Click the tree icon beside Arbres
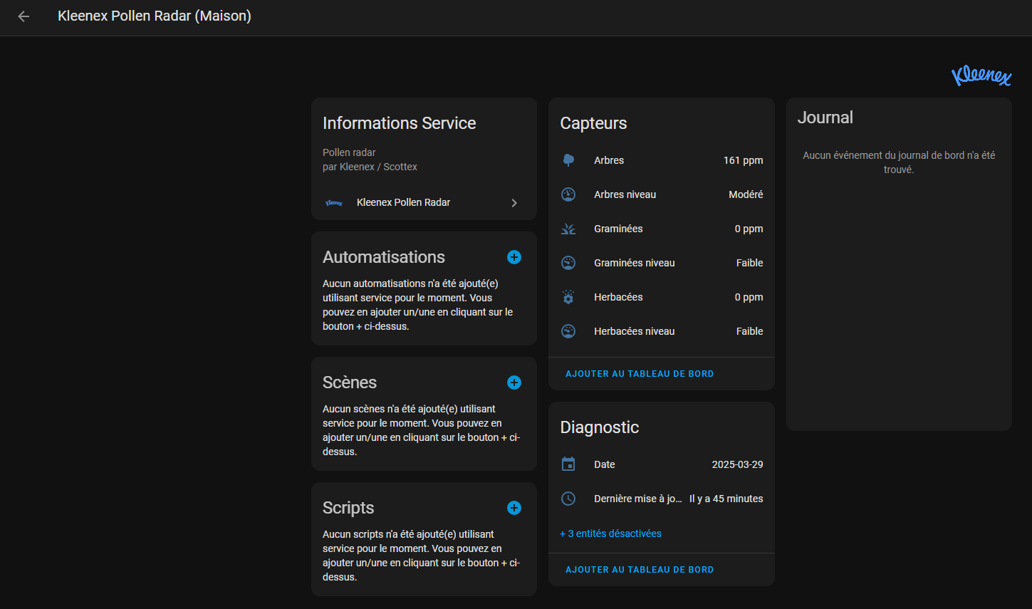1032x609 pixels. (x=568, y=160)
